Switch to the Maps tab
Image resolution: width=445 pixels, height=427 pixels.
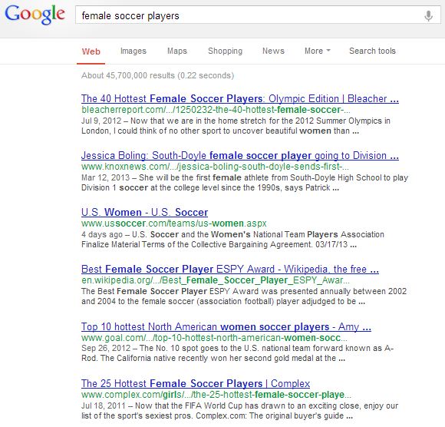coord(177,51)
